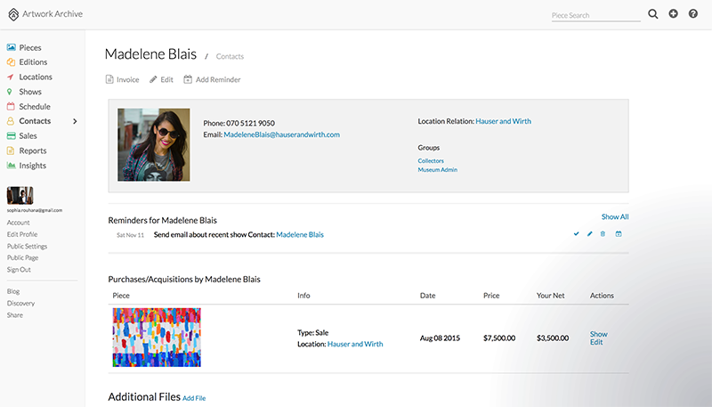Viewport: 712px width, 407px height.
Task: Open the MadeleneBlais@hauserandwirth.com email link
Action: pos(281,134)
